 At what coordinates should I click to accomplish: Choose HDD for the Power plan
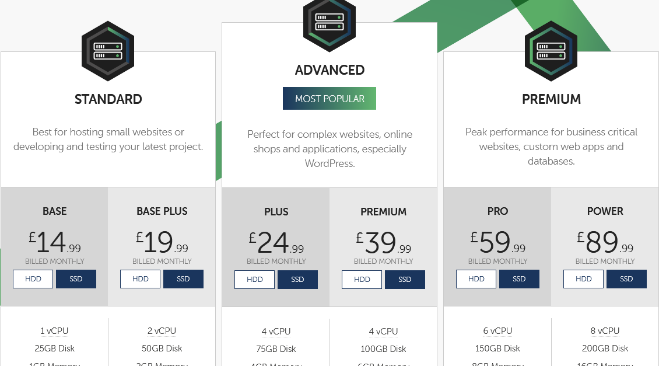click(x=583, y=279)
